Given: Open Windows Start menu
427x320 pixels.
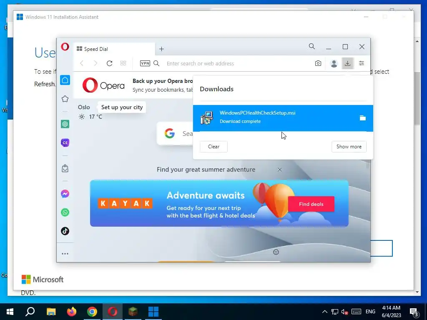Looking at the screenshot, I should tap(10, 312).
